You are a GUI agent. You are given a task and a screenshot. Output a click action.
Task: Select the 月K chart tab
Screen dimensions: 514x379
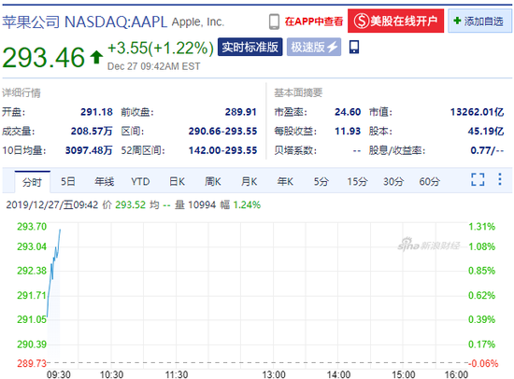click(x=249, y=181)
